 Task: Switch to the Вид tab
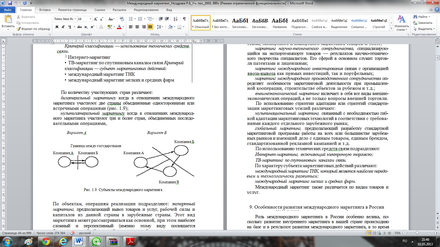click(169, 10)
